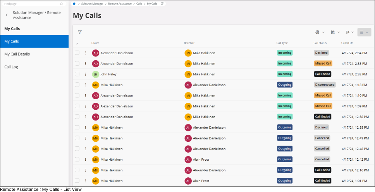Open the export options dropdown
375x192 pixels.
point(335,32)
